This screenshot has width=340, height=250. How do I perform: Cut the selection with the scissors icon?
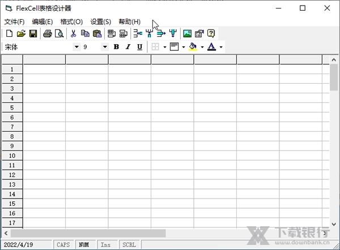73,33
